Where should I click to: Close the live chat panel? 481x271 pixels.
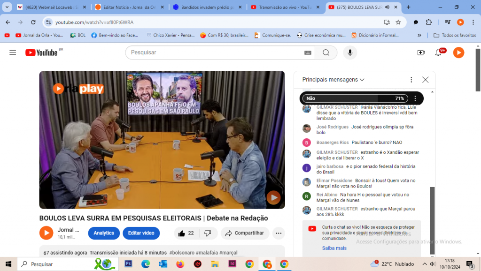425,80
